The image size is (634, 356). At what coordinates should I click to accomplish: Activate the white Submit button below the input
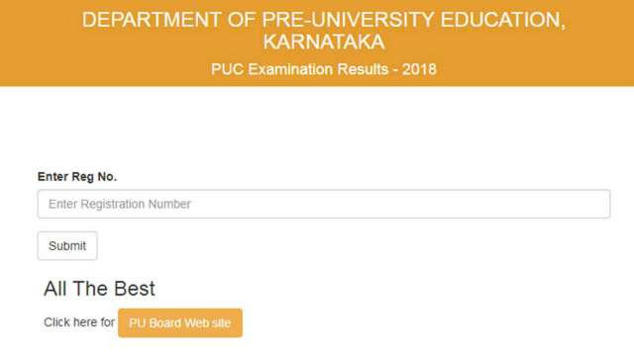point(67,246)
